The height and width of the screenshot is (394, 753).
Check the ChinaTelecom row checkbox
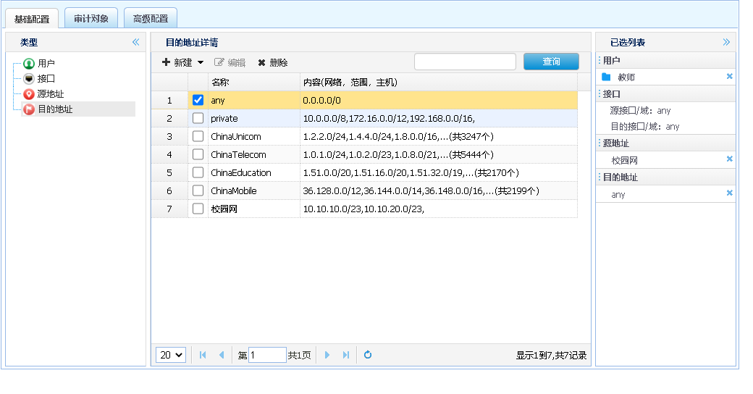198,154
